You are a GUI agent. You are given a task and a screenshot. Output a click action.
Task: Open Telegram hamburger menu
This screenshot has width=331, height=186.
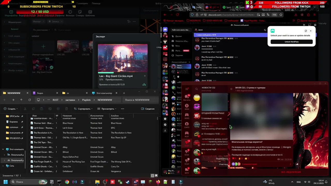point(187,89)
